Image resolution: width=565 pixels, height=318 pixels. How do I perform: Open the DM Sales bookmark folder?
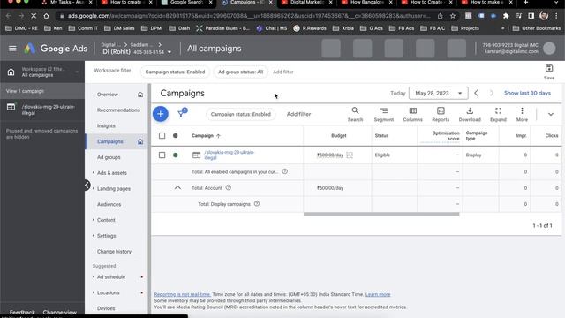pos(119,28)
